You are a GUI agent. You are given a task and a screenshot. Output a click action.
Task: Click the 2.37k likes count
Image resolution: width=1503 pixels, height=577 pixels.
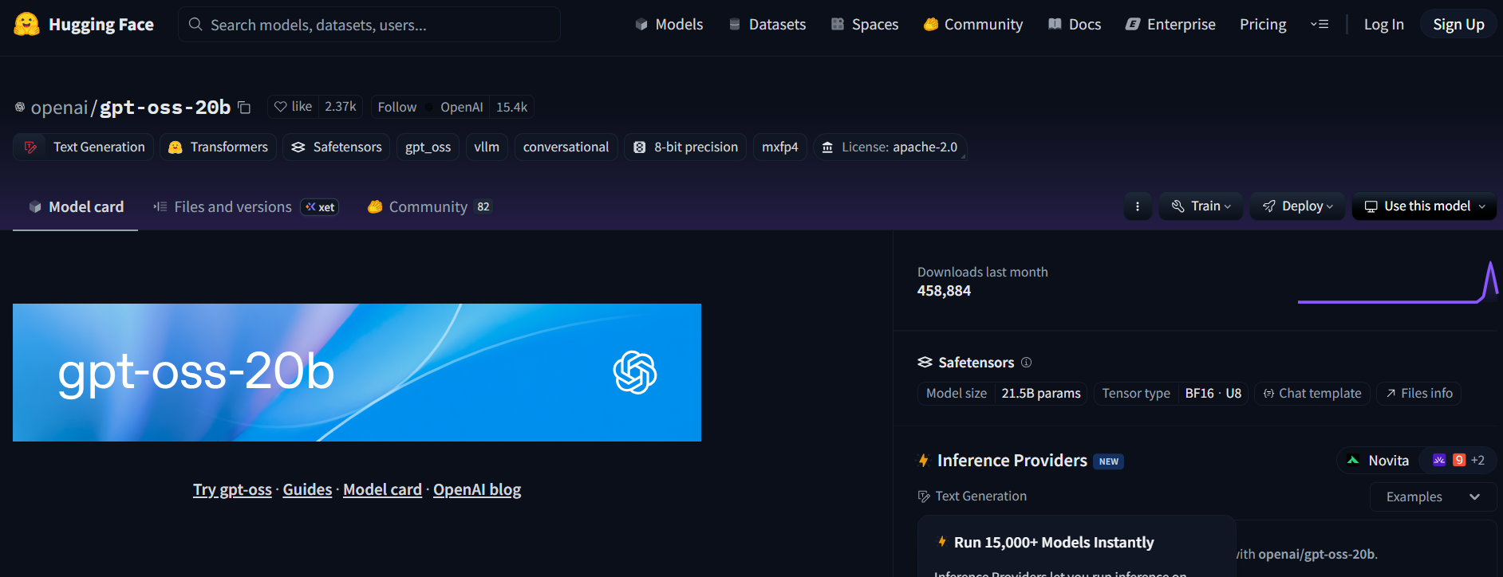(x=341, y=107)
